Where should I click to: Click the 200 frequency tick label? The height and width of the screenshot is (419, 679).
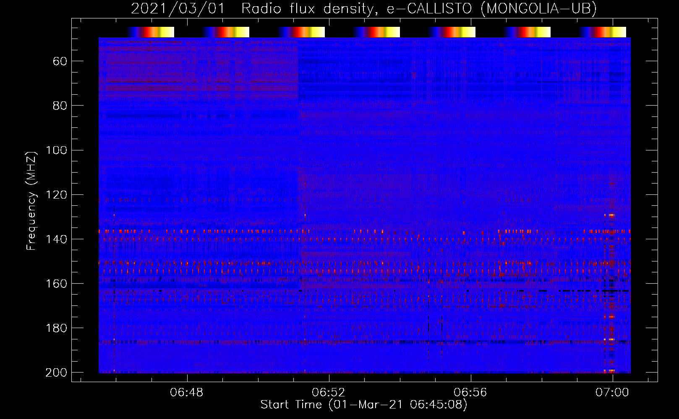tap(57, 372)
